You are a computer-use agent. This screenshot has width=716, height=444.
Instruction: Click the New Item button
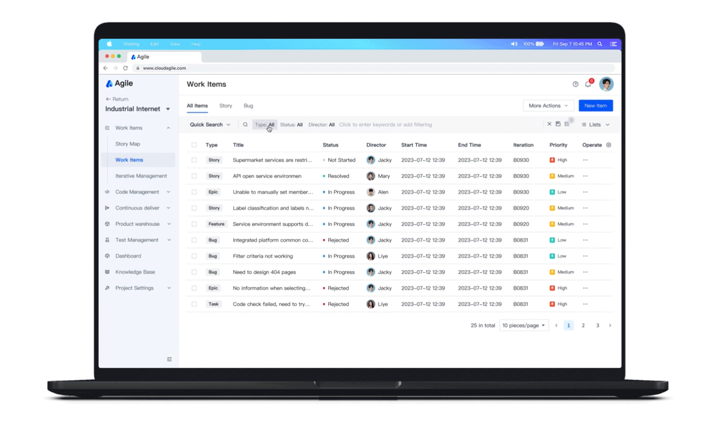point(596,106)
